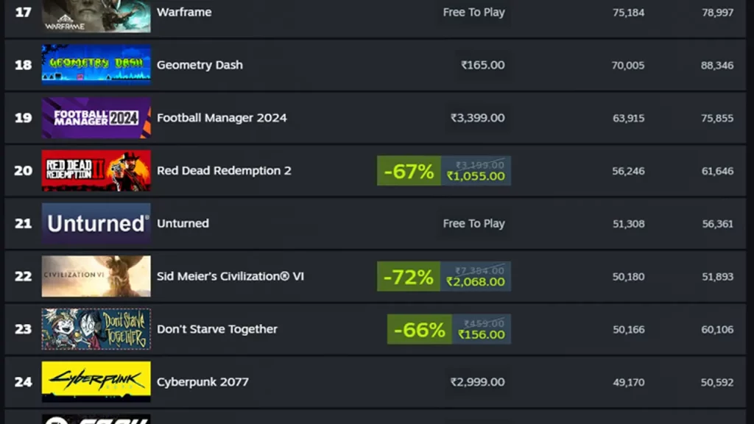Click the Don't Starve Together capsule art
This screenshot has width=754, height=424.
coord(96,329)
